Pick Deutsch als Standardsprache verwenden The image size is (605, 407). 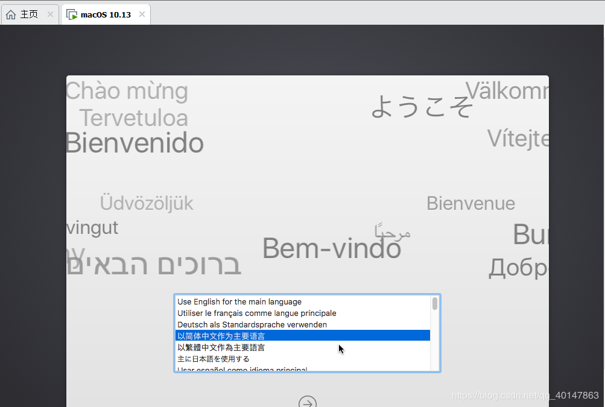[x=252, y=324]
